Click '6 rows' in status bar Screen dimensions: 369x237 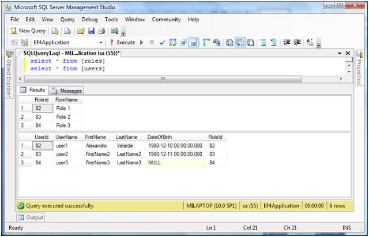pyautogui.click(x=337, y=206)
